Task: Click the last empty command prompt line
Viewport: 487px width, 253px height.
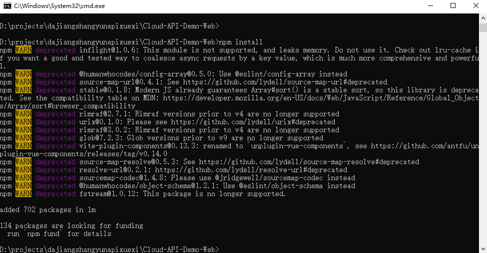Action: 109,250
